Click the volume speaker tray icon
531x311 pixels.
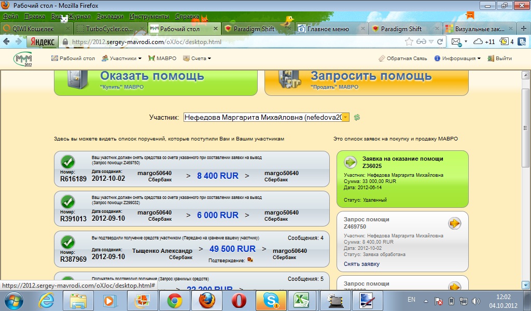point(476,301)
